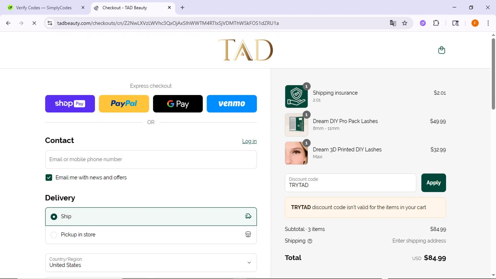This screenshot has width=496, height=279.
Task: Click the Enter shipping address text
Action: click(x=419, y=241)
